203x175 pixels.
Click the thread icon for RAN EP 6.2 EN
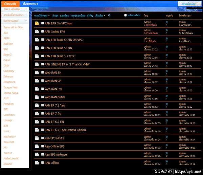tap(37, 122)
